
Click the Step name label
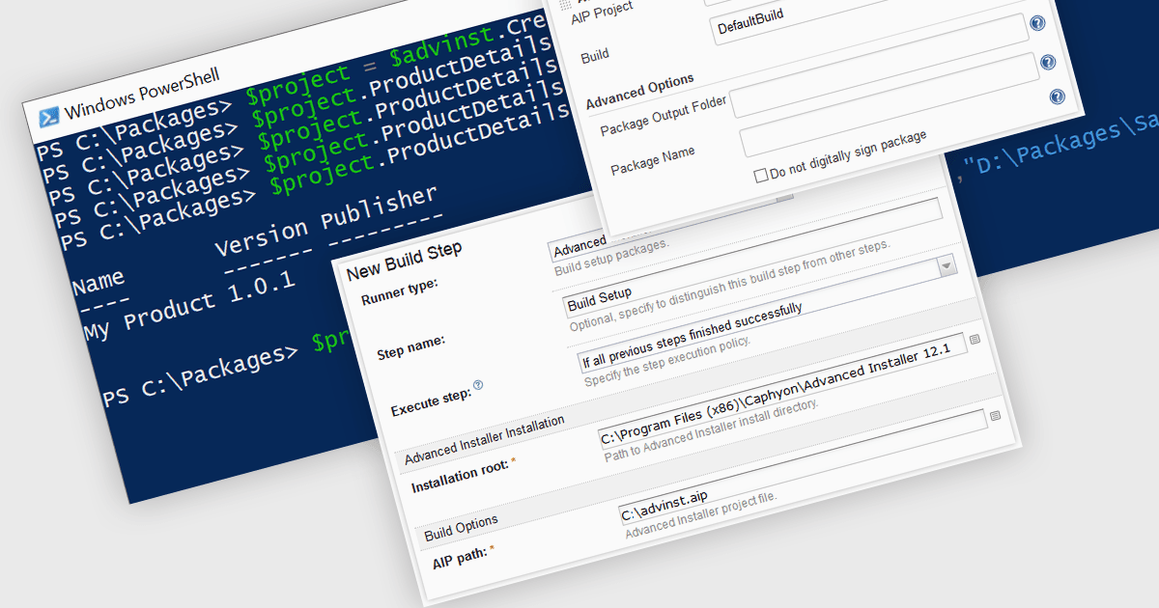(x=410, y=346)
